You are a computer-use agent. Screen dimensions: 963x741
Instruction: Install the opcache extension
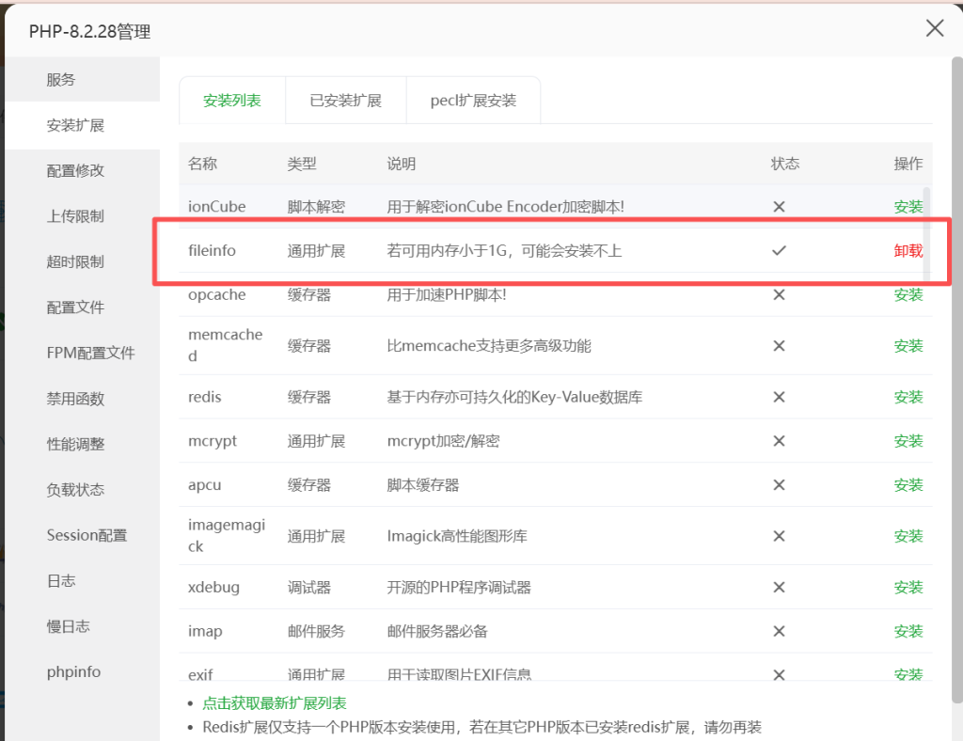[908, 294]
